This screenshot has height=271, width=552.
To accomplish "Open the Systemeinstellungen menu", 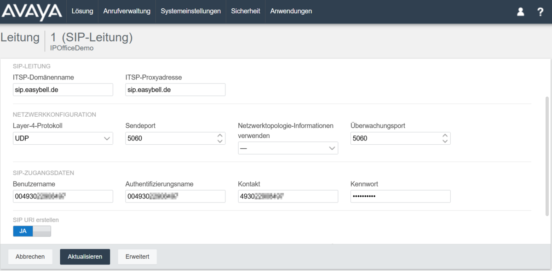I will (190, 11).
